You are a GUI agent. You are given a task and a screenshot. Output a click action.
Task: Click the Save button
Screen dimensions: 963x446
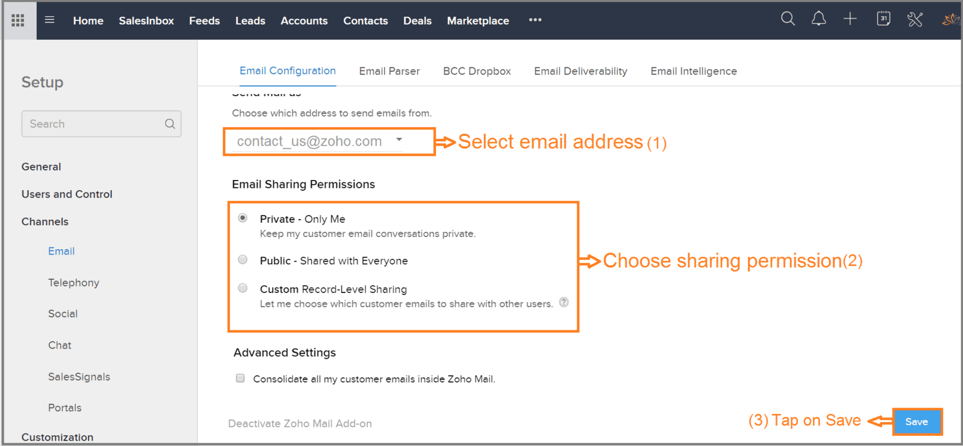917,421
